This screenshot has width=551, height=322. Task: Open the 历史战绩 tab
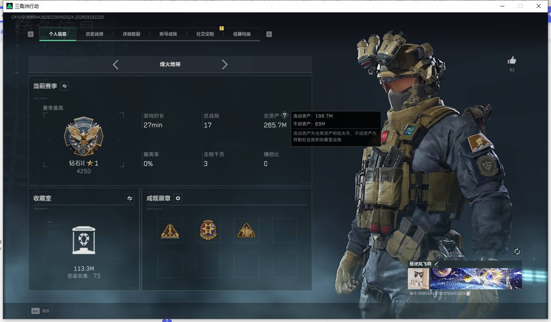pos(94,34)
